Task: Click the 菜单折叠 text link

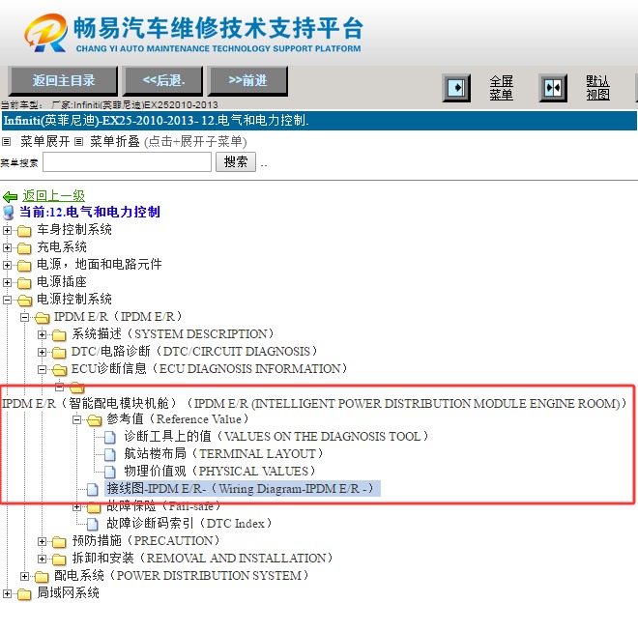Action: 115,141
